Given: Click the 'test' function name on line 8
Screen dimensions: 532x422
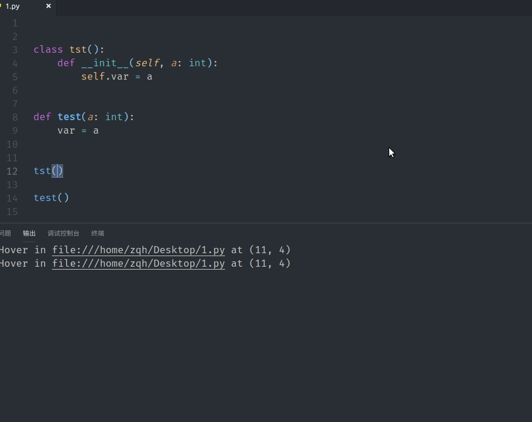Looking at the screenshot, I should point(69,117).
